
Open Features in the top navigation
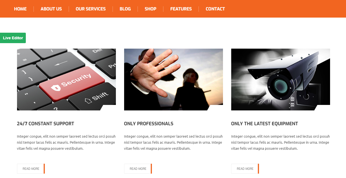tap(181, 9)
